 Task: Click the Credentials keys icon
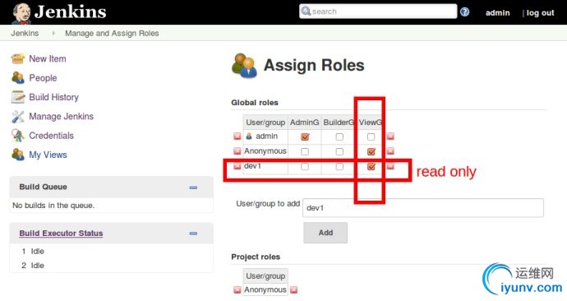[18, 136]
